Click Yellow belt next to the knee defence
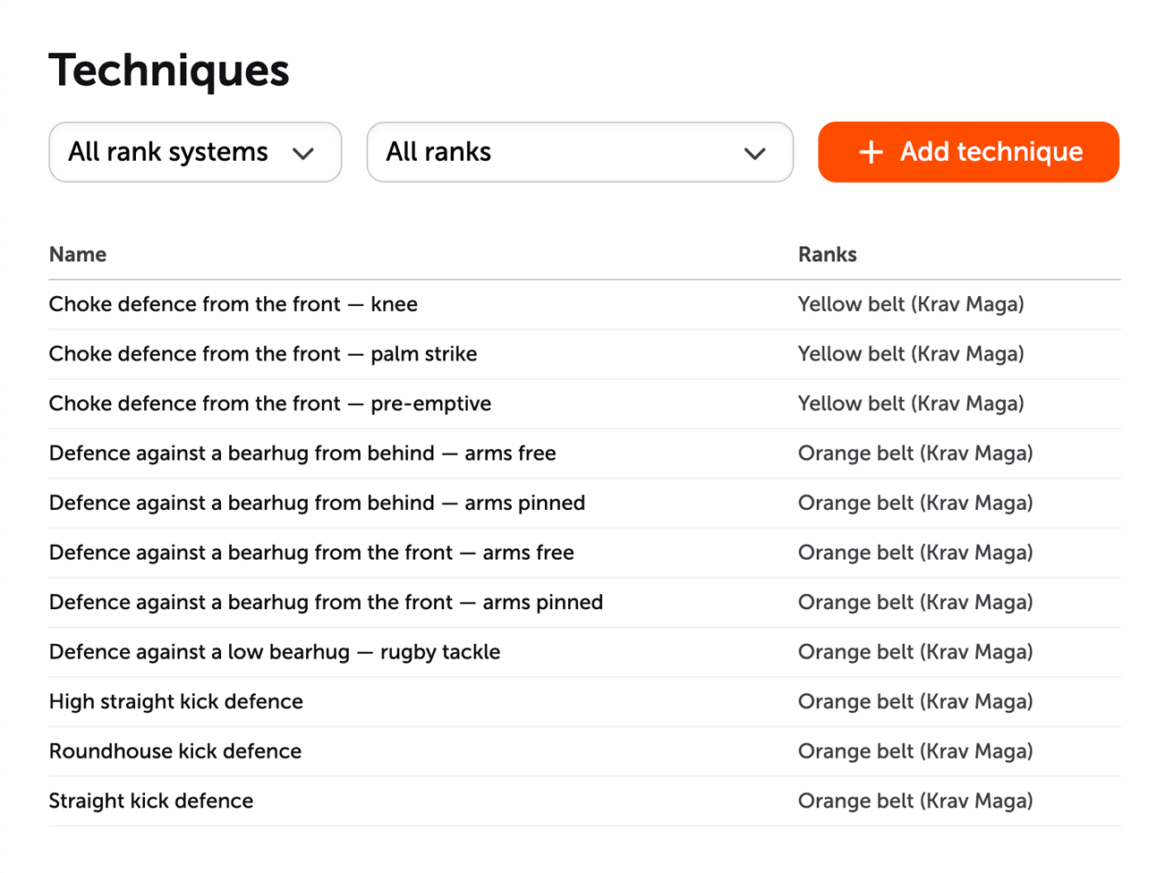Viewport: 1165px width, 873px height. (910, 304)
